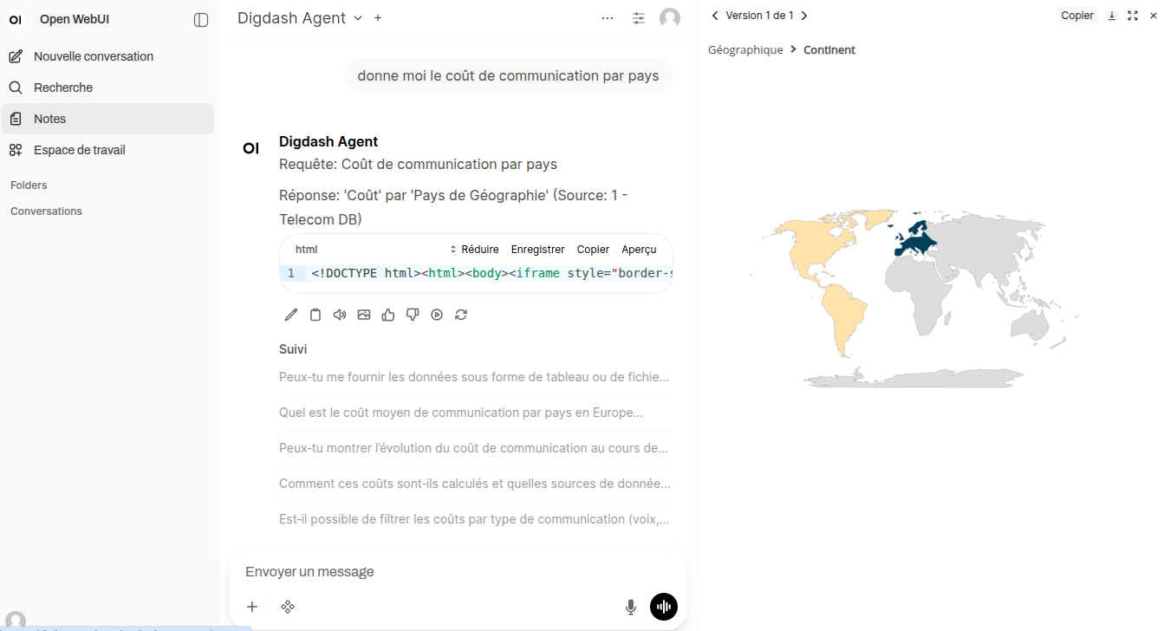Viewport: 1170px width, 631px height.
Task: Click the read aloud speaker icon
Action: click(340, 315)
